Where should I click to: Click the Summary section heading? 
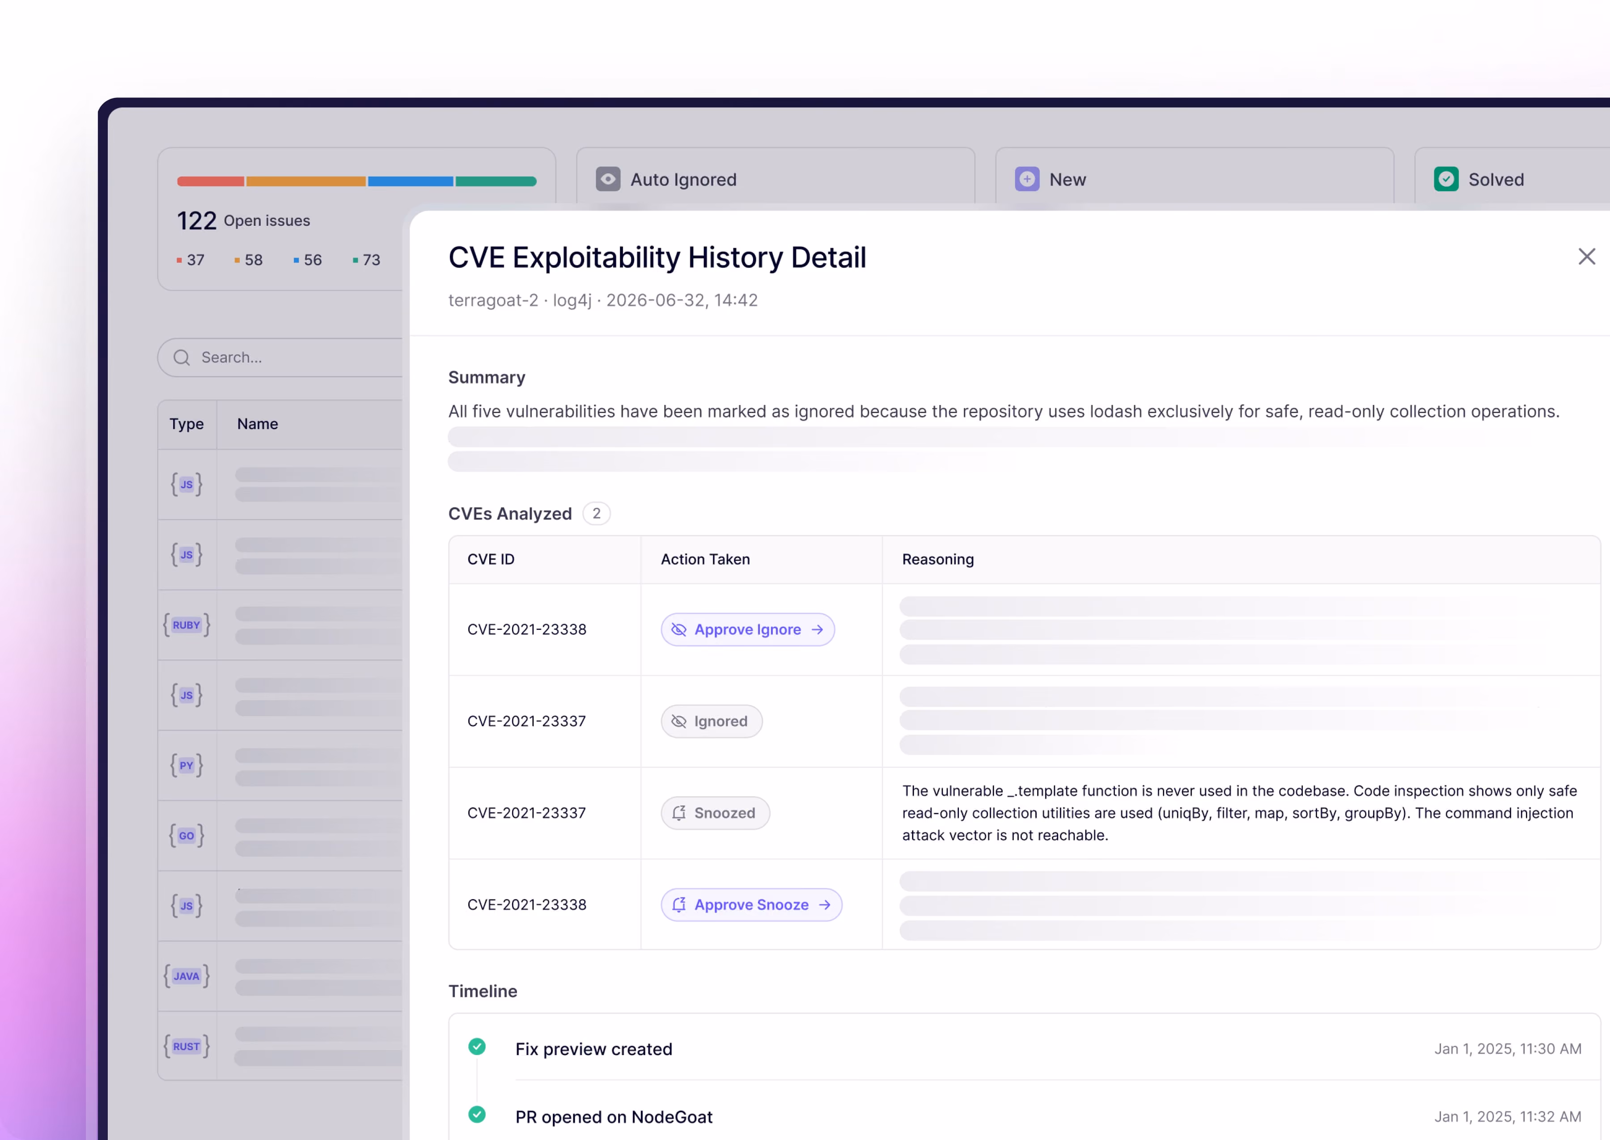(x=487, y=378)
